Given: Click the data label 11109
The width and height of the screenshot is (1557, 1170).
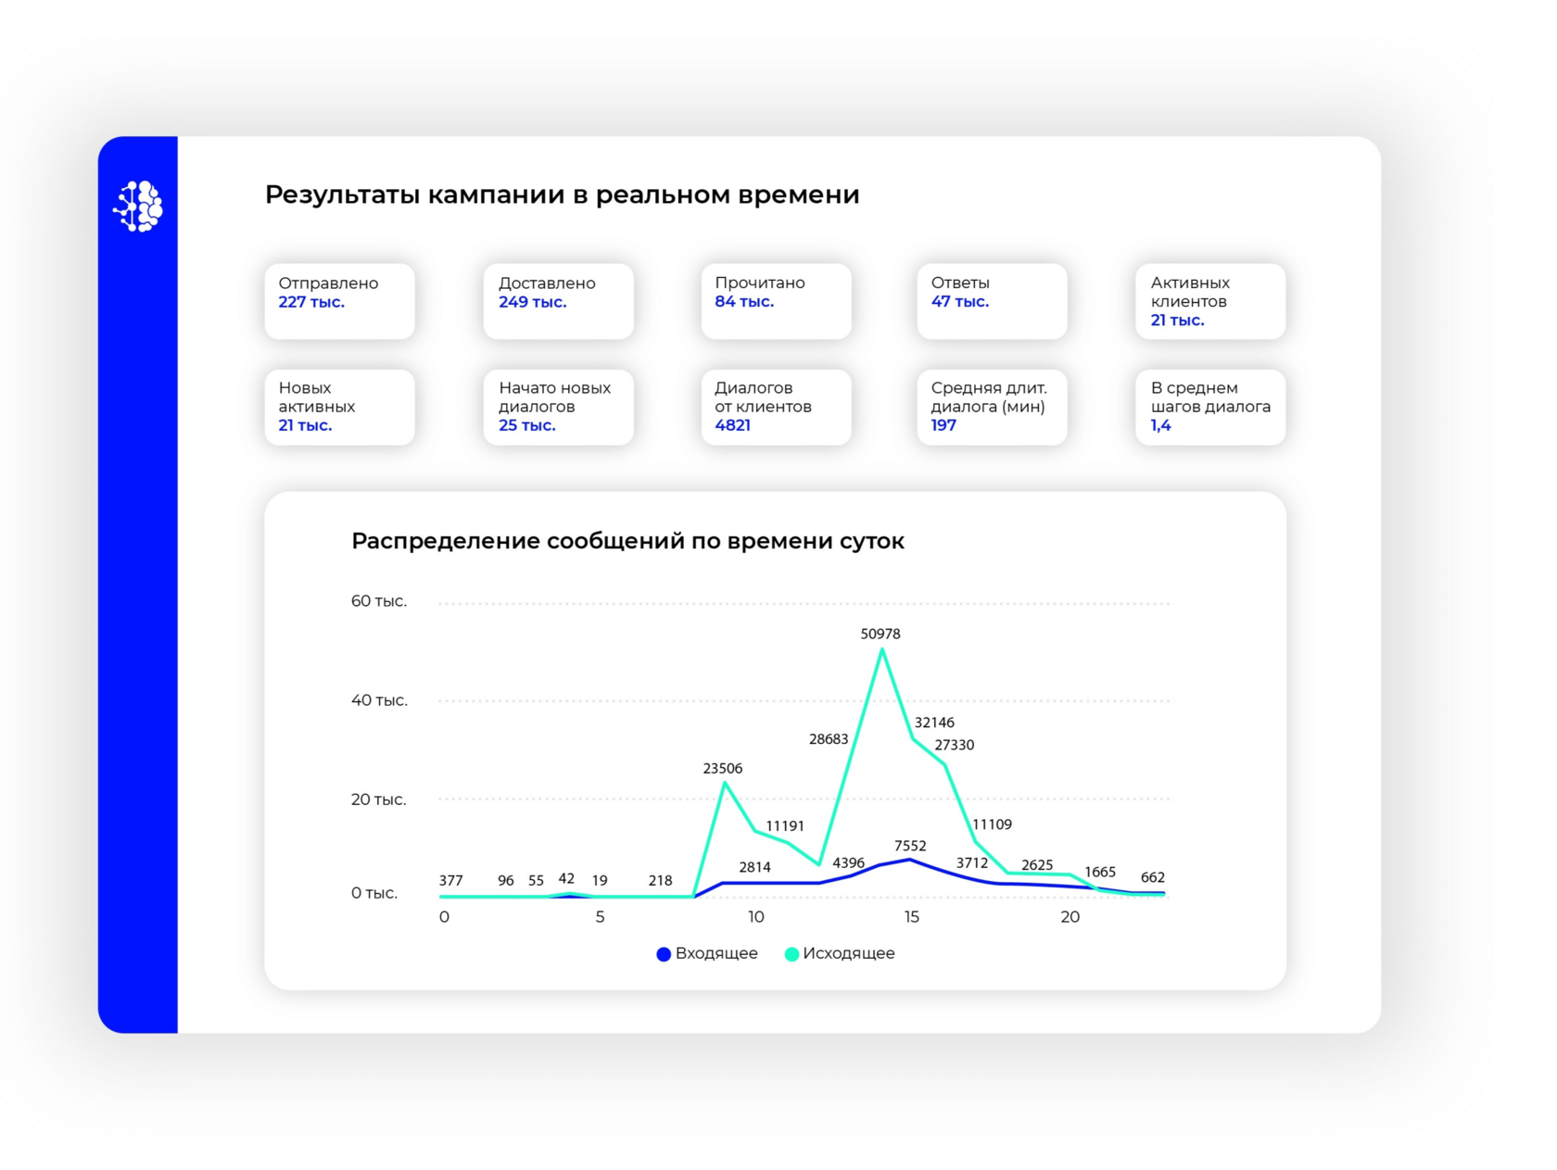Looking at the screenshot, I should pos(992,824).
